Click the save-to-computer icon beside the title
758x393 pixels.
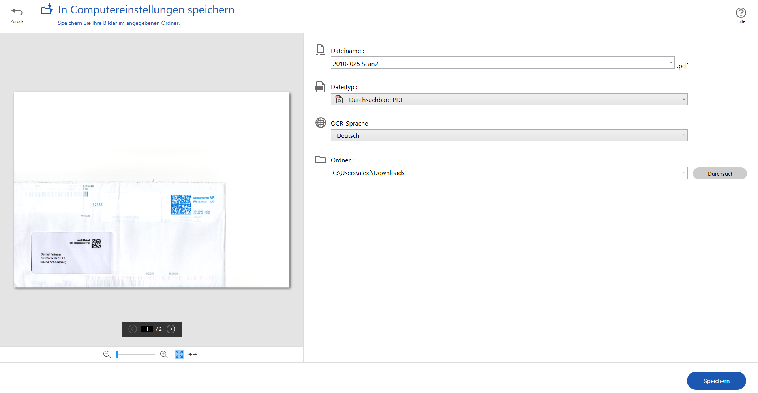pyautogui.click(x=47, y=9)
